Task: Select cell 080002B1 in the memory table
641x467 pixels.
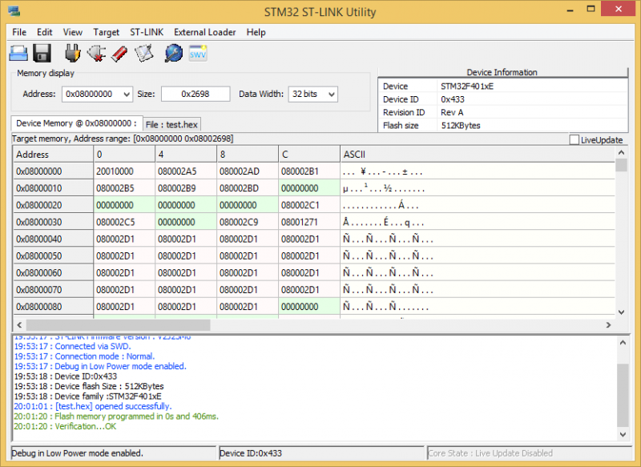Action: pos(309,171)
